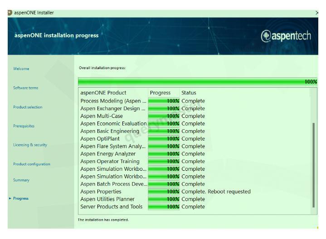
Task: Click 'The installation has completed.' message
Action: coord(103,220)
